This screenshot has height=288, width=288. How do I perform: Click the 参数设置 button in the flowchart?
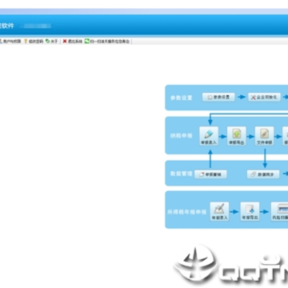(218, 97)
